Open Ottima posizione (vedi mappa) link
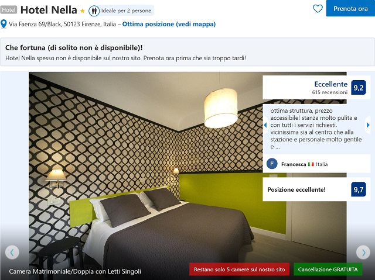Screen dimensions: 375x280 (x=169, y=24)
